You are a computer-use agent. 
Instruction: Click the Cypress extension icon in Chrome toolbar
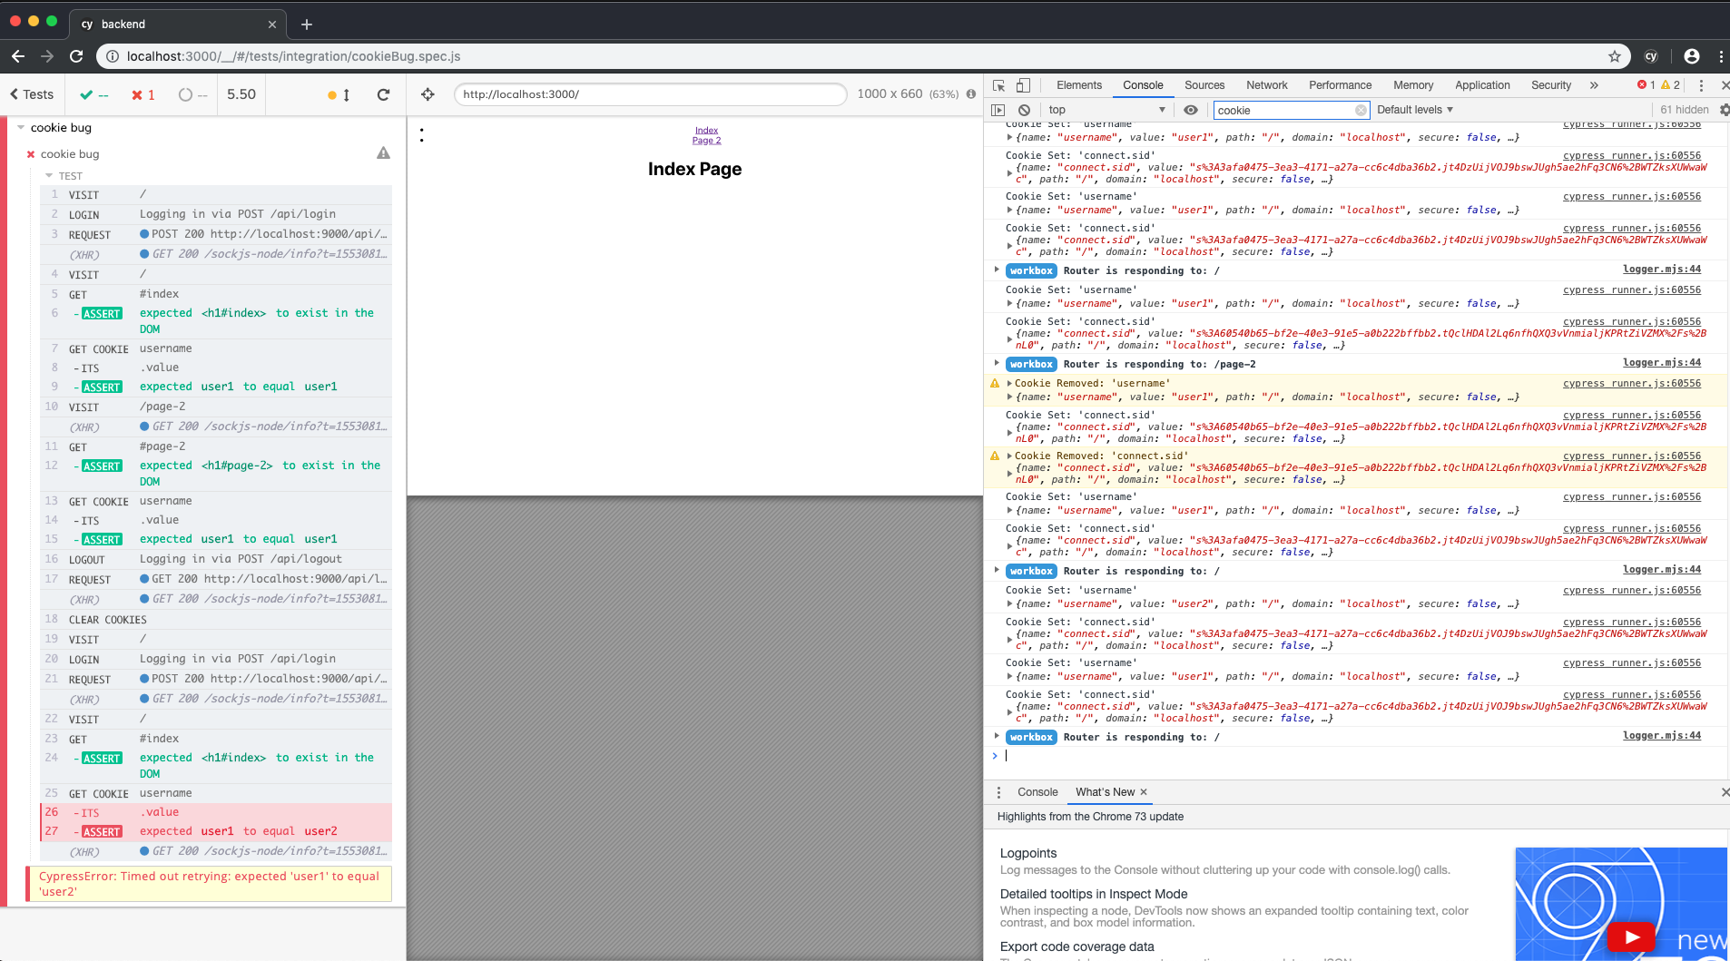click(x=1651, y=55)
